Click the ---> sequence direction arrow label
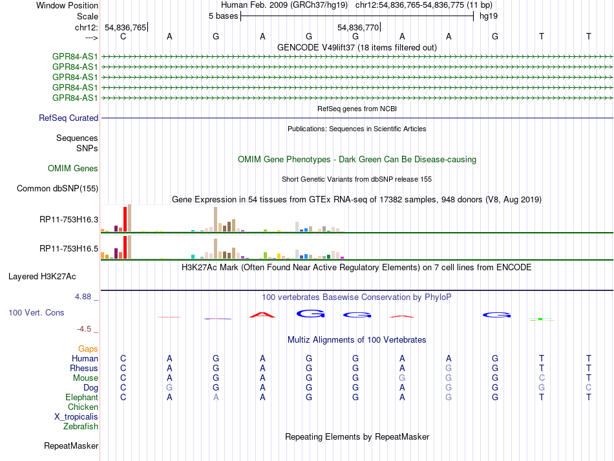Viewport: 614px width, 461px height. 92,38
